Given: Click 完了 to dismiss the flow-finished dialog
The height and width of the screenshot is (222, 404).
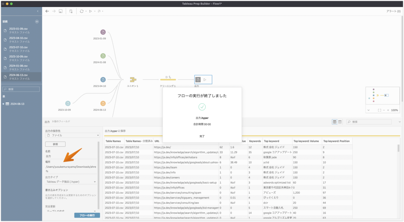Looking at the screenshot, I should click(202, 136).
